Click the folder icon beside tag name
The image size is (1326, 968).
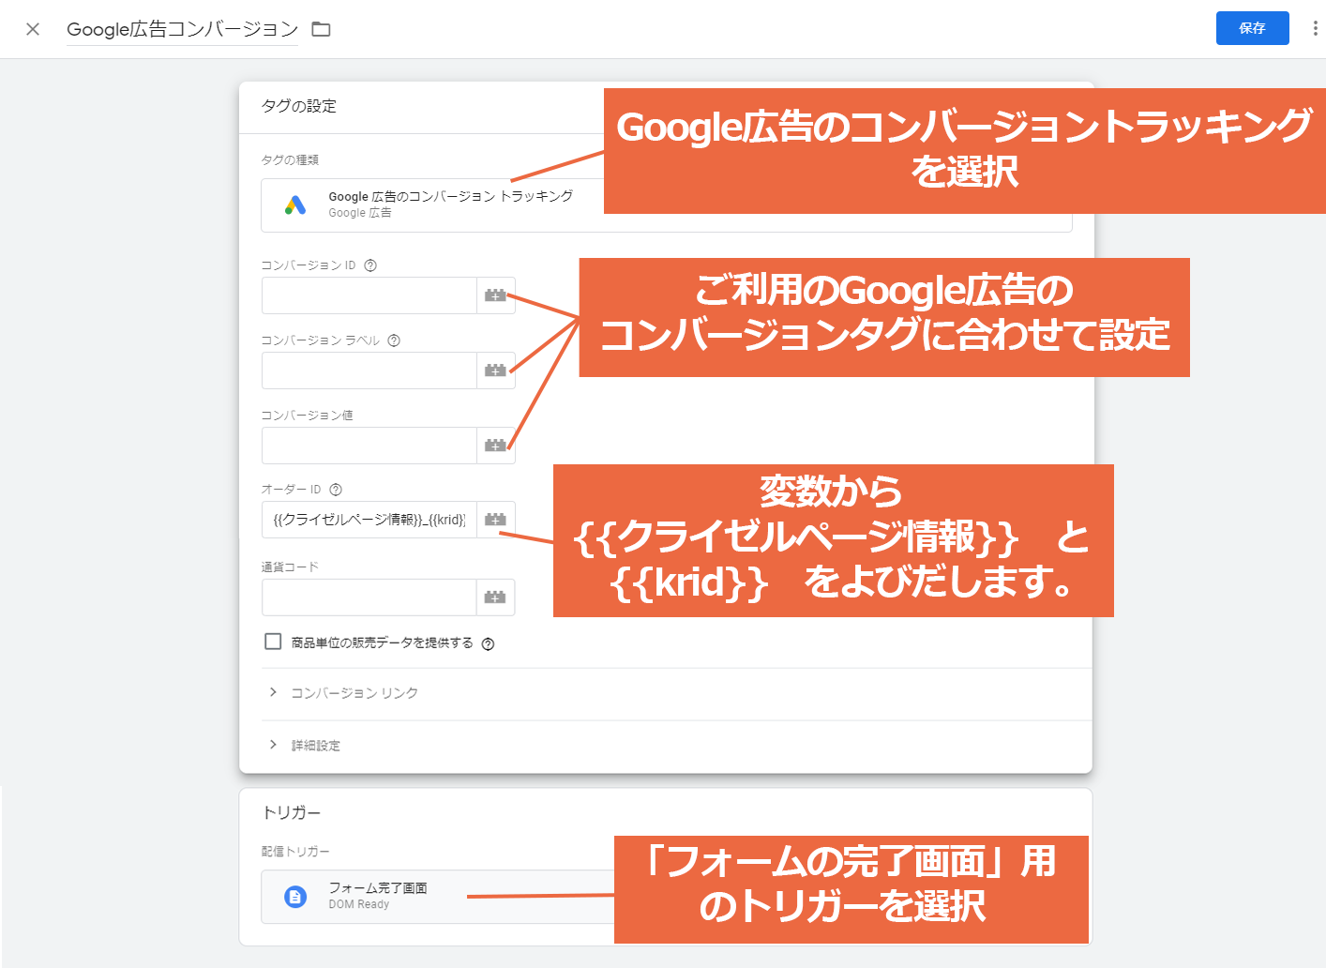point(321,29)
